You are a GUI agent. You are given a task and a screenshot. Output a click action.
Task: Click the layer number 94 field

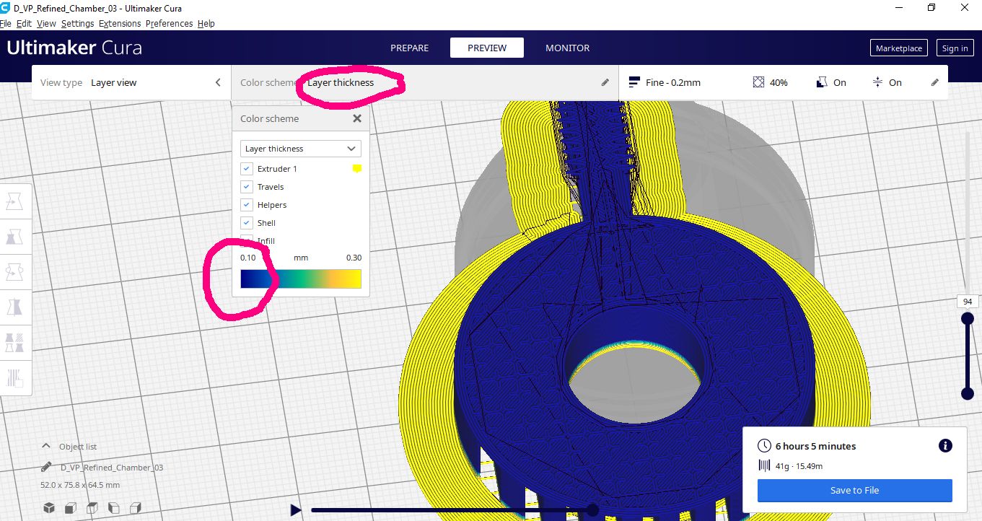(967, 301)
